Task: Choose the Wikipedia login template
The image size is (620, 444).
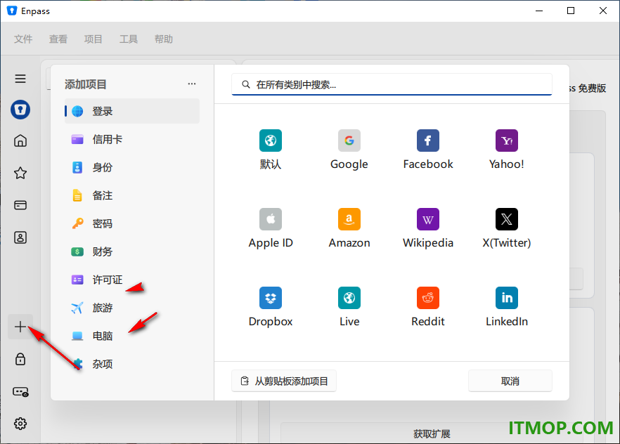Action: (428, 229)
